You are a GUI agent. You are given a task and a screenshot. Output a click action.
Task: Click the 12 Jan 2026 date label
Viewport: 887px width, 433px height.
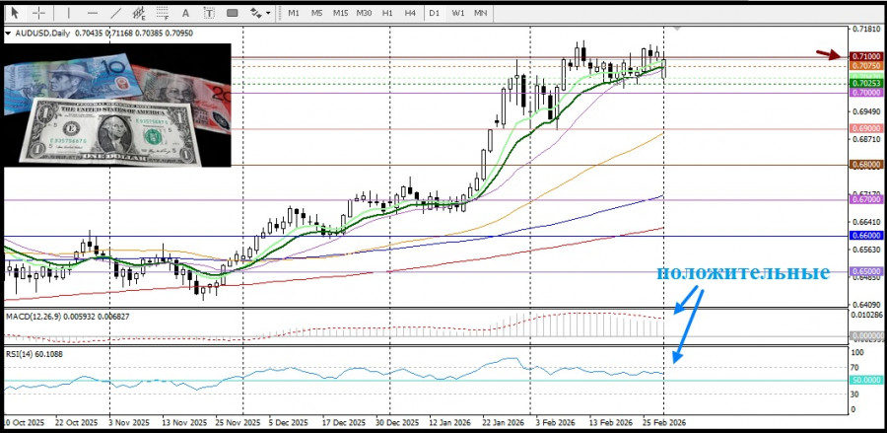(x=450, y=423)
